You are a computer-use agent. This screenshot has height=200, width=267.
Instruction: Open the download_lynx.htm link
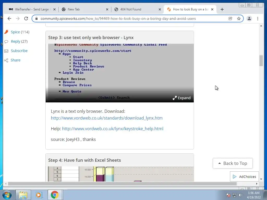click(x=107, y=118)
